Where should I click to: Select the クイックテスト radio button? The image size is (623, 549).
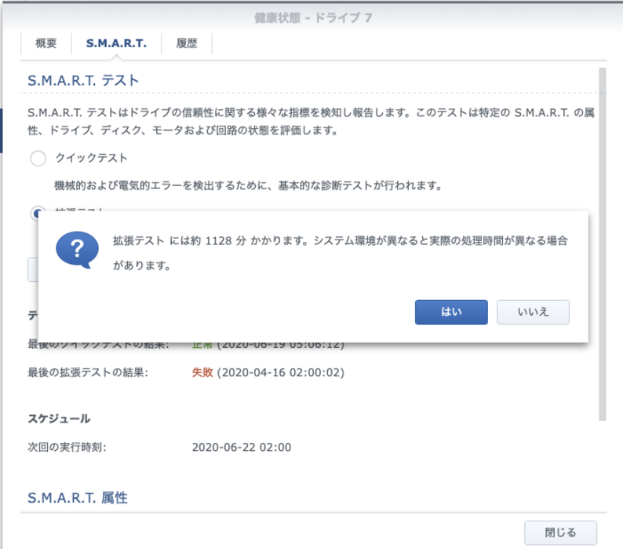click(38, 159)
